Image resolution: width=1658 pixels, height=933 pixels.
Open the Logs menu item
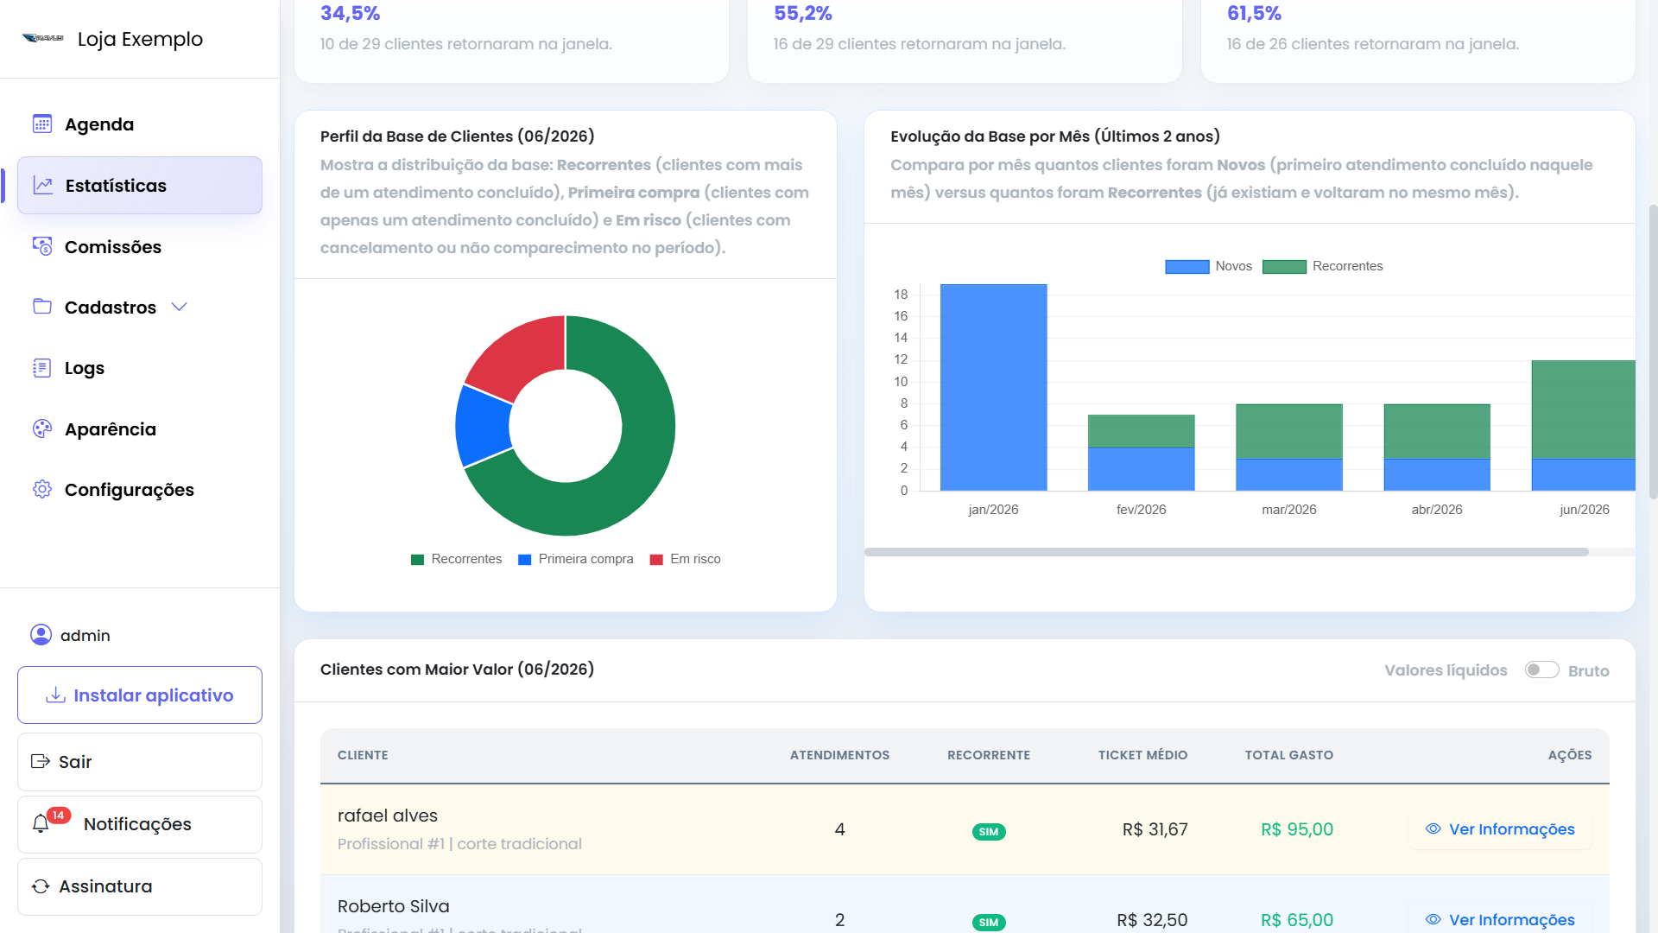click(x=139, y=368)
